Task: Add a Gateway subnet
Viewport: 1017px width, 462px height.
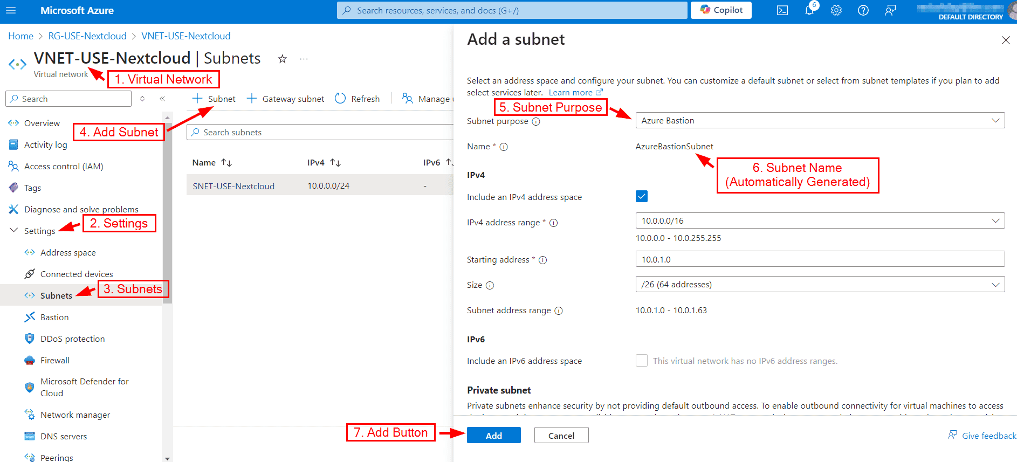Action: tap(285, 99)
